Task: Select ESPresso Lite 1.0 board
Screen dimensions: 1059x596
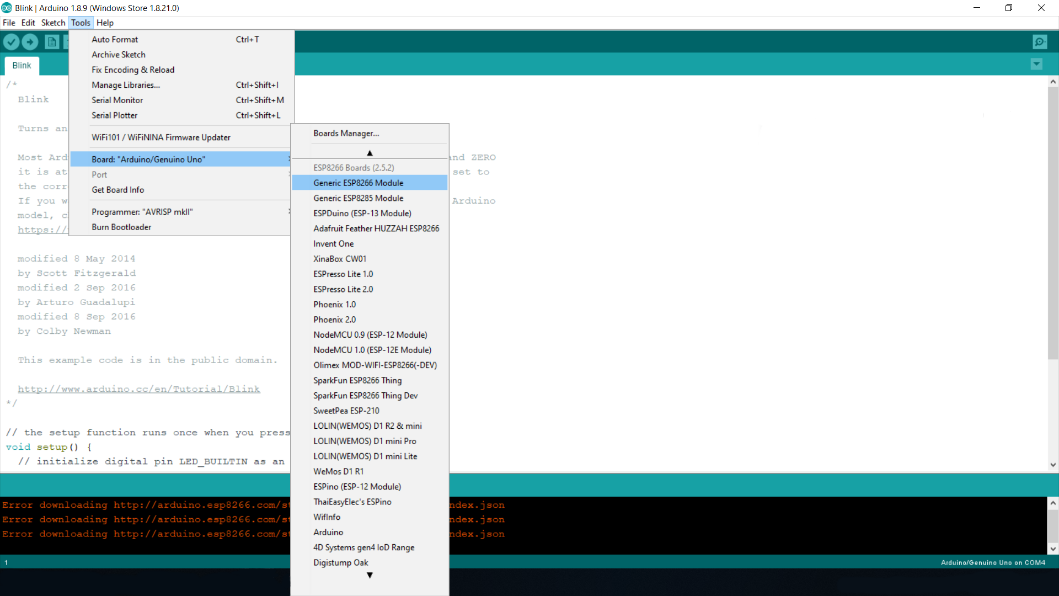Action: [370, 274]
